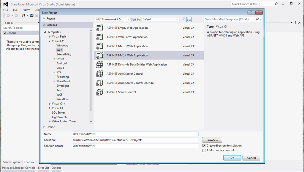Click the ASP.NET Server Control icon

tap(100, 92)
